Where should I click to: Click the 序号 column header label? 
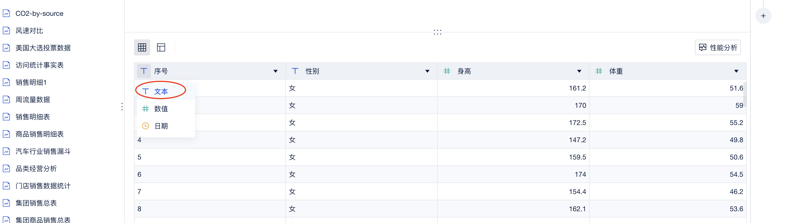point(161,71)
